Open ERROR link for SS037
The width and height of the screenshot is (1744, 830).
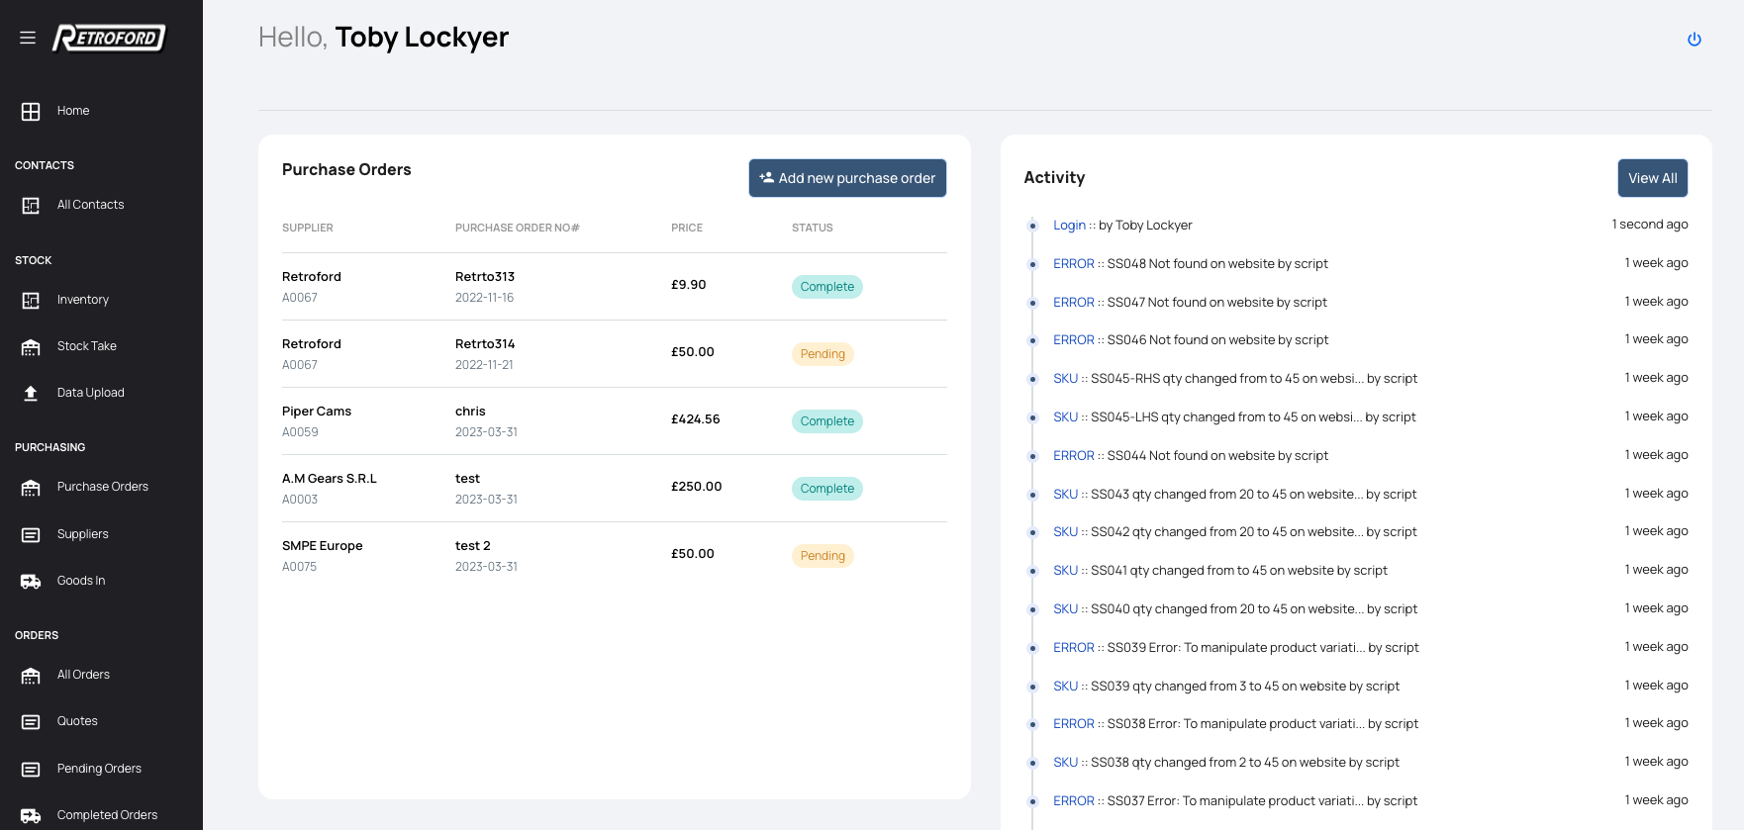(1074, 801)
